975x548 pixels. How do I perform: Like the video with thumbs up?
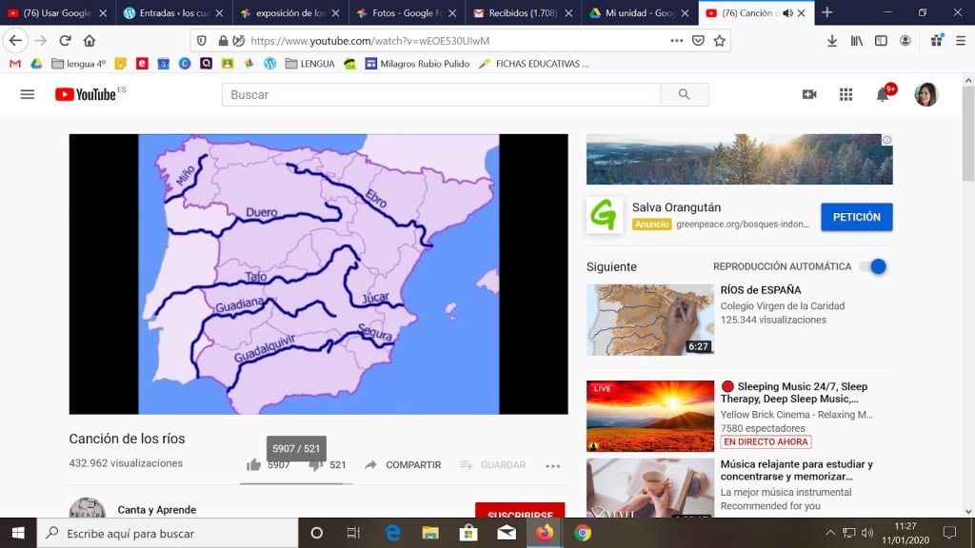click(254, 465)
